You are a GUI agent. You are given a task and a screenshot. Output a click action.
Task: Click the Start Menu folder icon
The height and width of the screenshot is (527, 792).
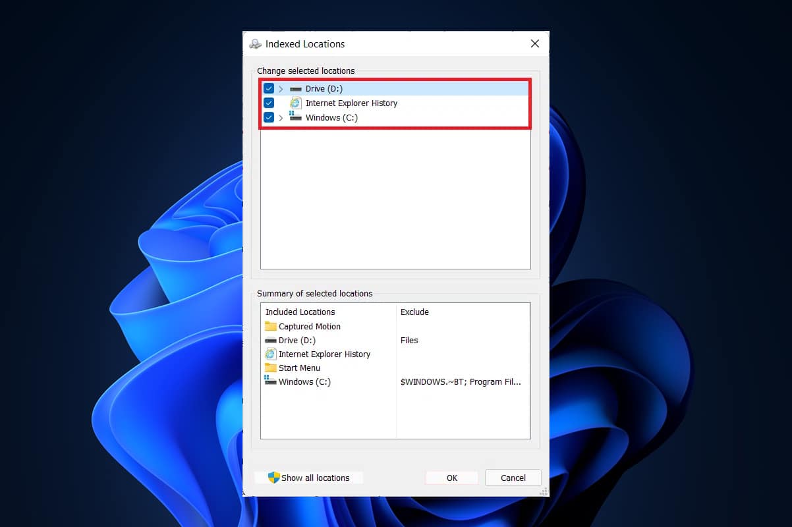pos(271,368)
